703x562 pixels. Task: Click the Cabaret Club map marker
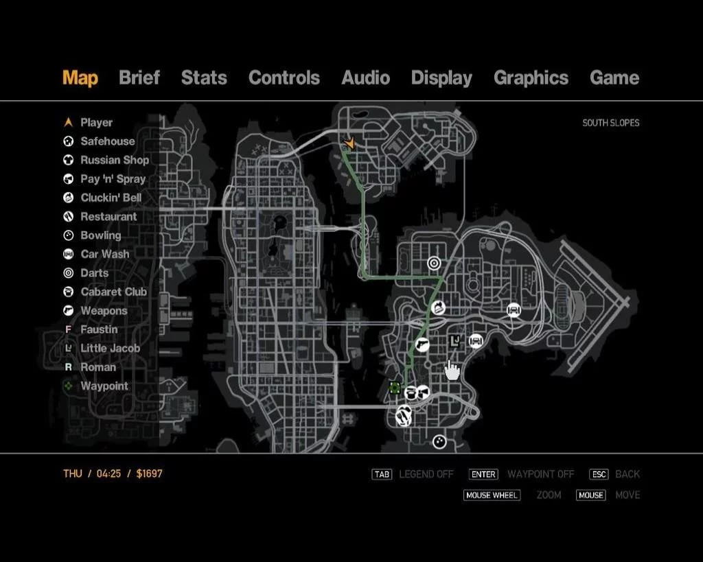411,393
